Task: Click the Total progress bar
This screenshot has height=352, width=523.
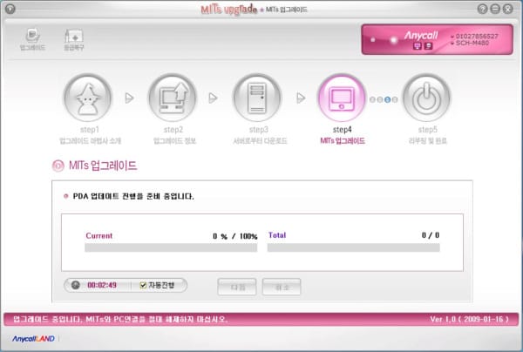Action: (x=354, y=247)
